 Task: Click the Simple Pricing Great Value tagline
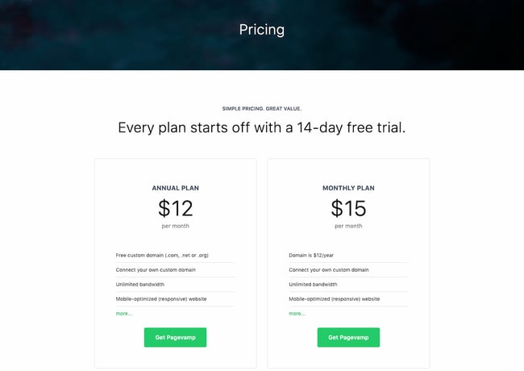pos(261,107)
